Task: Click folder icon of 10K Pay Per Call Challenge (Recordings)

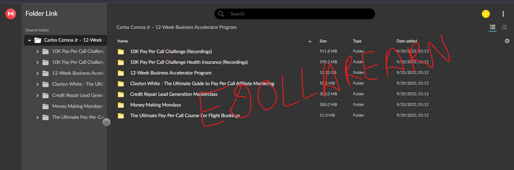Action: click(121, 52)
